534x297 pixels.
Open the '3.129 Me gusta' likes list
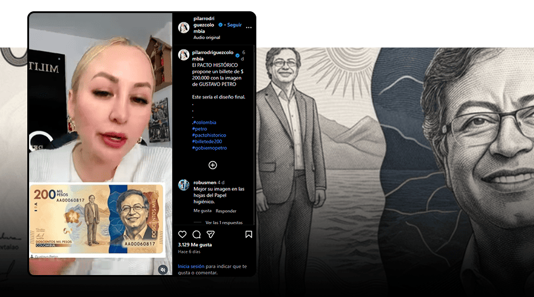tap(195, 245)
